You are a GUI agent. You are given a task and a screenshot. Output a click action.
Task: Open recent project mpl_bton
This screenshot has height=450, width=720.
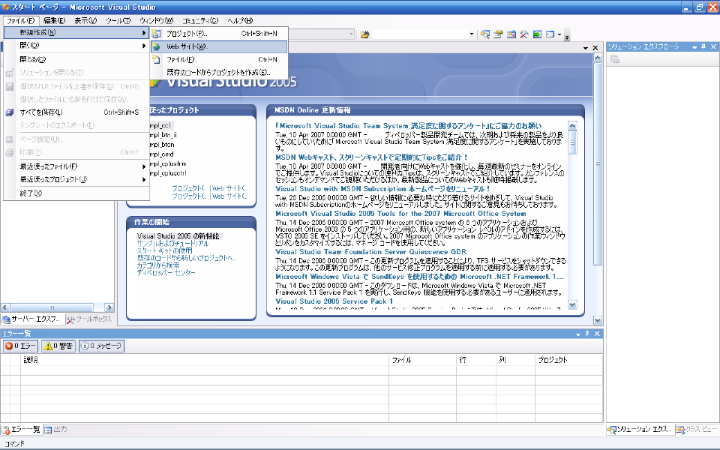(162, 145)
